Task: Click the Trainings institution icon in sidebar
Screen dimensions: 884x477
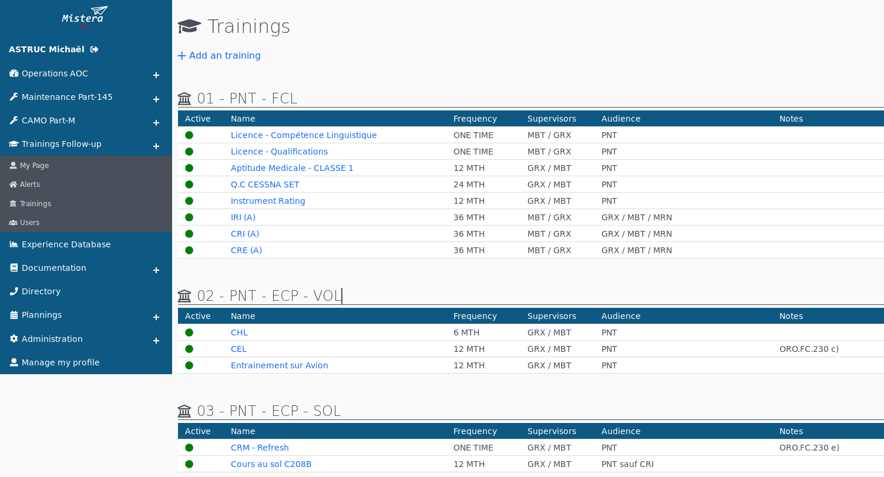Action: [13, 204]
